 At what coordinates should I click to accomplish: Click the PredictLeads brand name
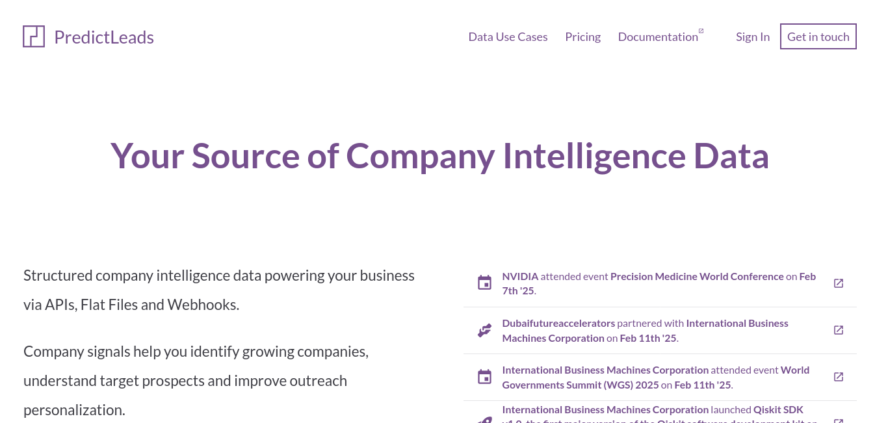click(x=104, y=37)
